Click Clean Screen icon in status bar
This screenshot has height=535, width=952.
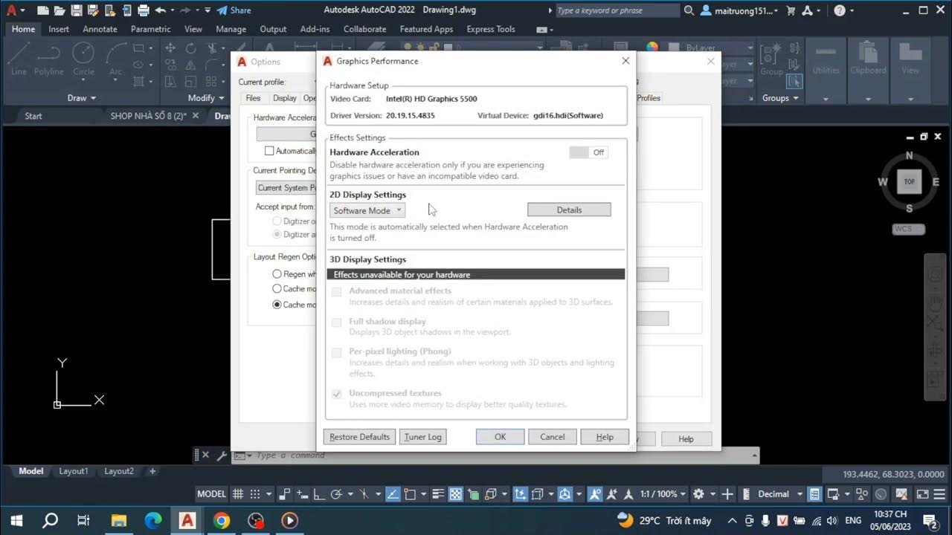[x=922, y=494]
